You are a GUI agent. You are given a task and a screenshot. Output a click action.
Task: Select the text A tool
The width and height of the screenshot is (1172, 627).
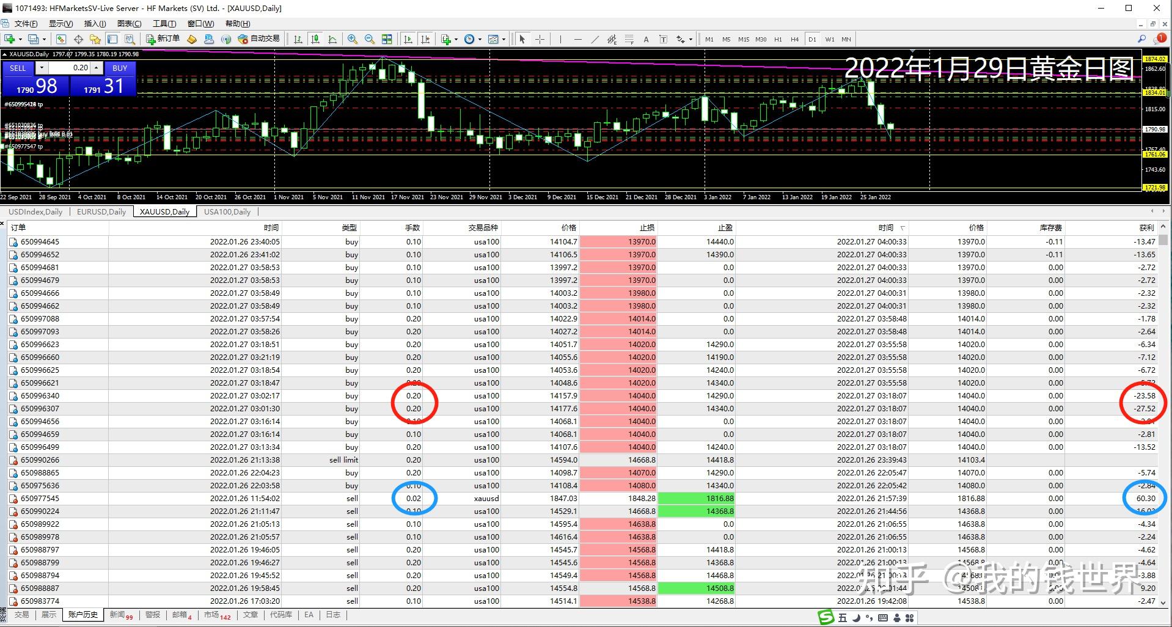(x=646, y=39)
